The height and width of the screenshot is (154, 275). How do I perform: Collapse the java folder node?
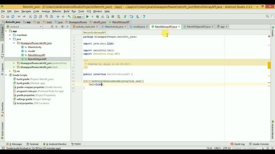coord(10,39)
